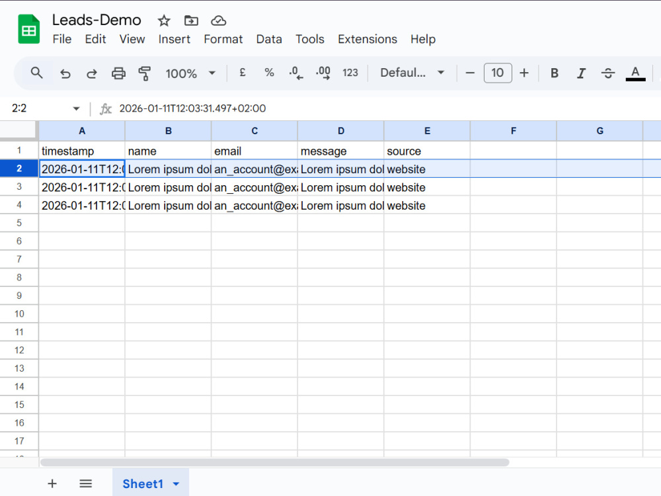661x496 pixels.
Task: Format as currency with pound icon
Action: [x=243, y=73]
